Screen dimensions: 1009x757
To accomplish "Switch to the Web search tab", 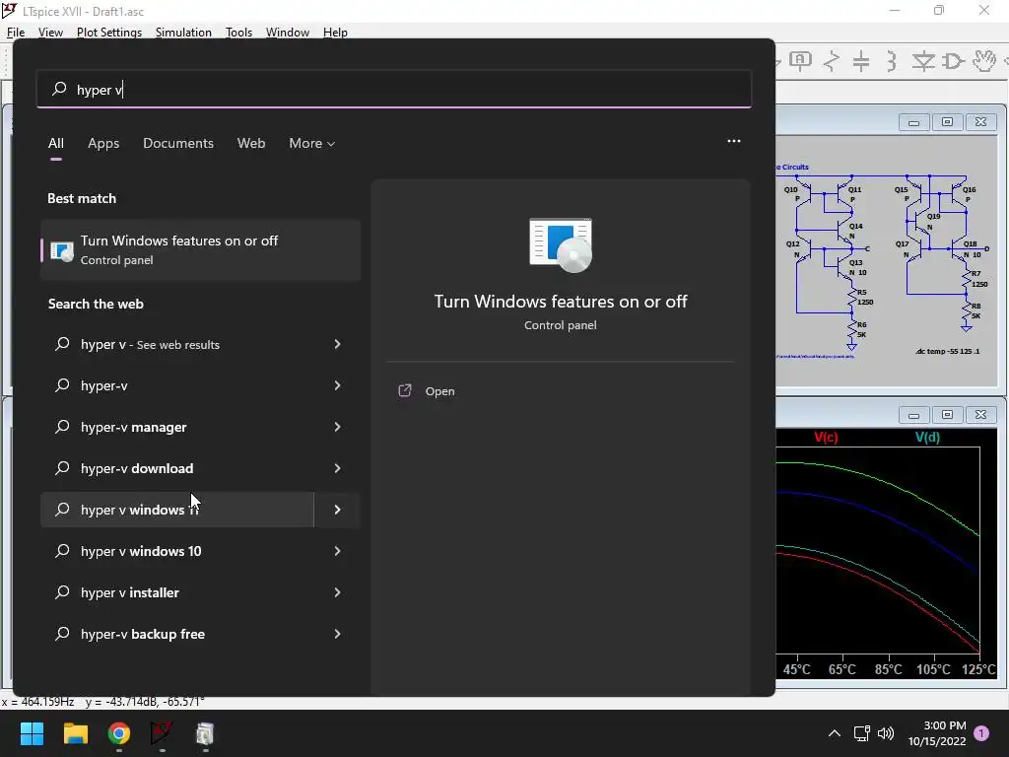I will (251, 144).
